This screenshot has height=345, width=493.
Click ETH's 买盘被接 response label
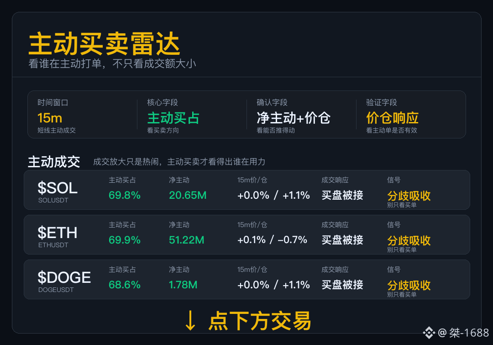[342, 240]
